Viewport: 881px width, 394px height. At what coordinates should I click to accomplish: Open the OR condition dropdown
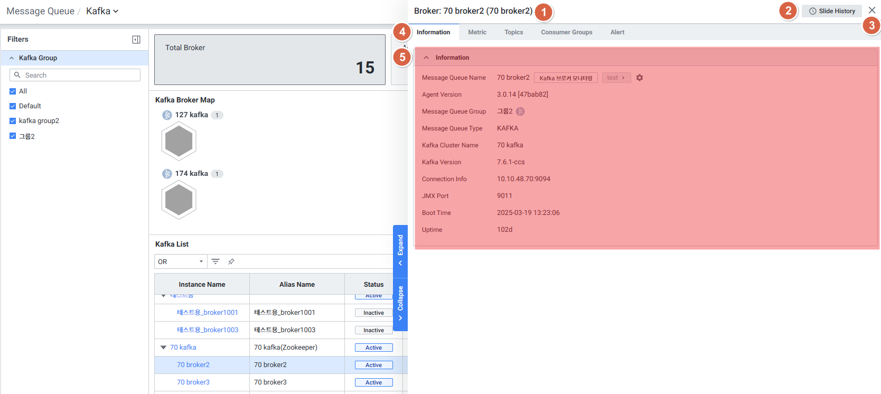tap(181, 261)
